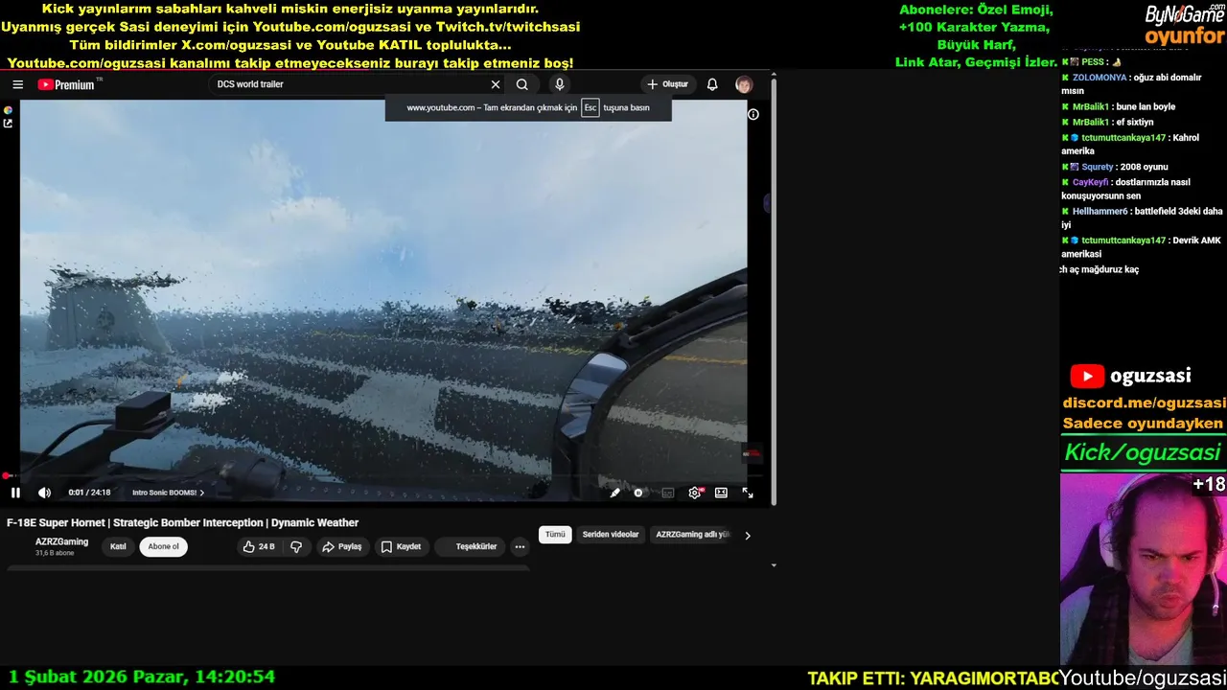The width and height of the screenshot is (1227, 690).
Task: Select the Seriden videolar chip
Action: pos(611,535)
